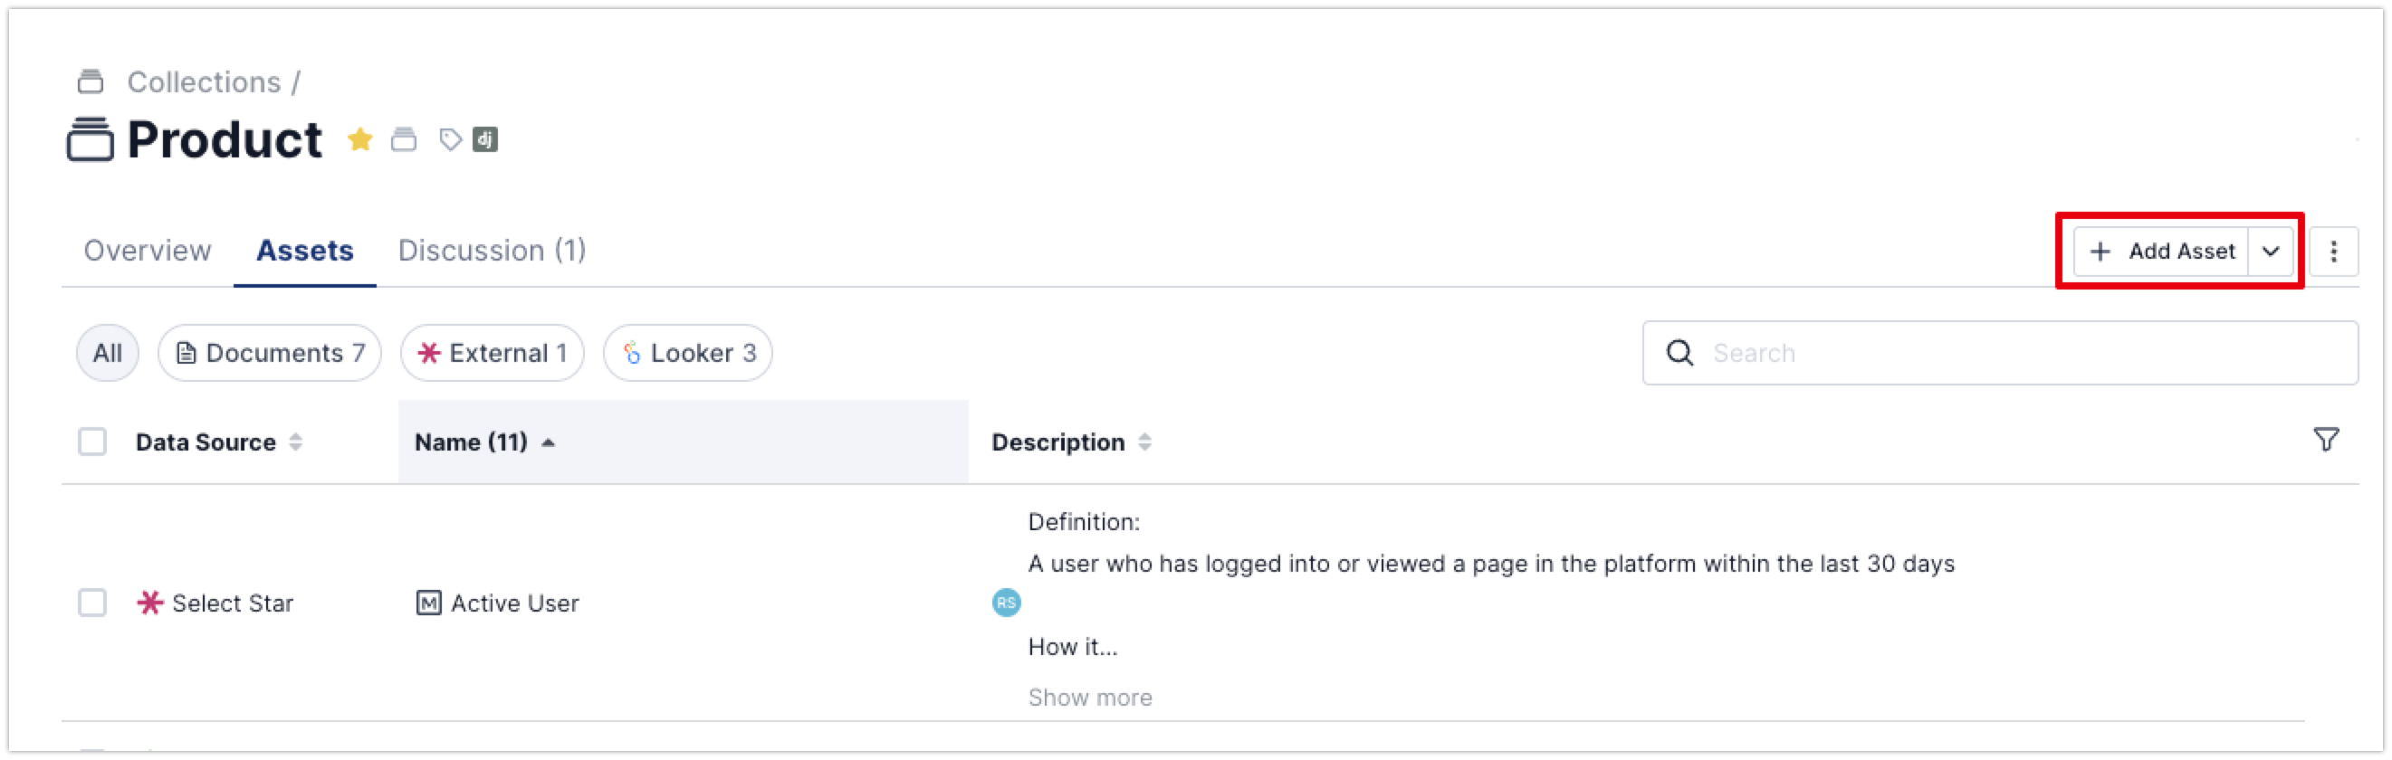Viewport: 2392px width, 760px height.
Task: Filter assets by Documents 7
Action: coord(270,354)
